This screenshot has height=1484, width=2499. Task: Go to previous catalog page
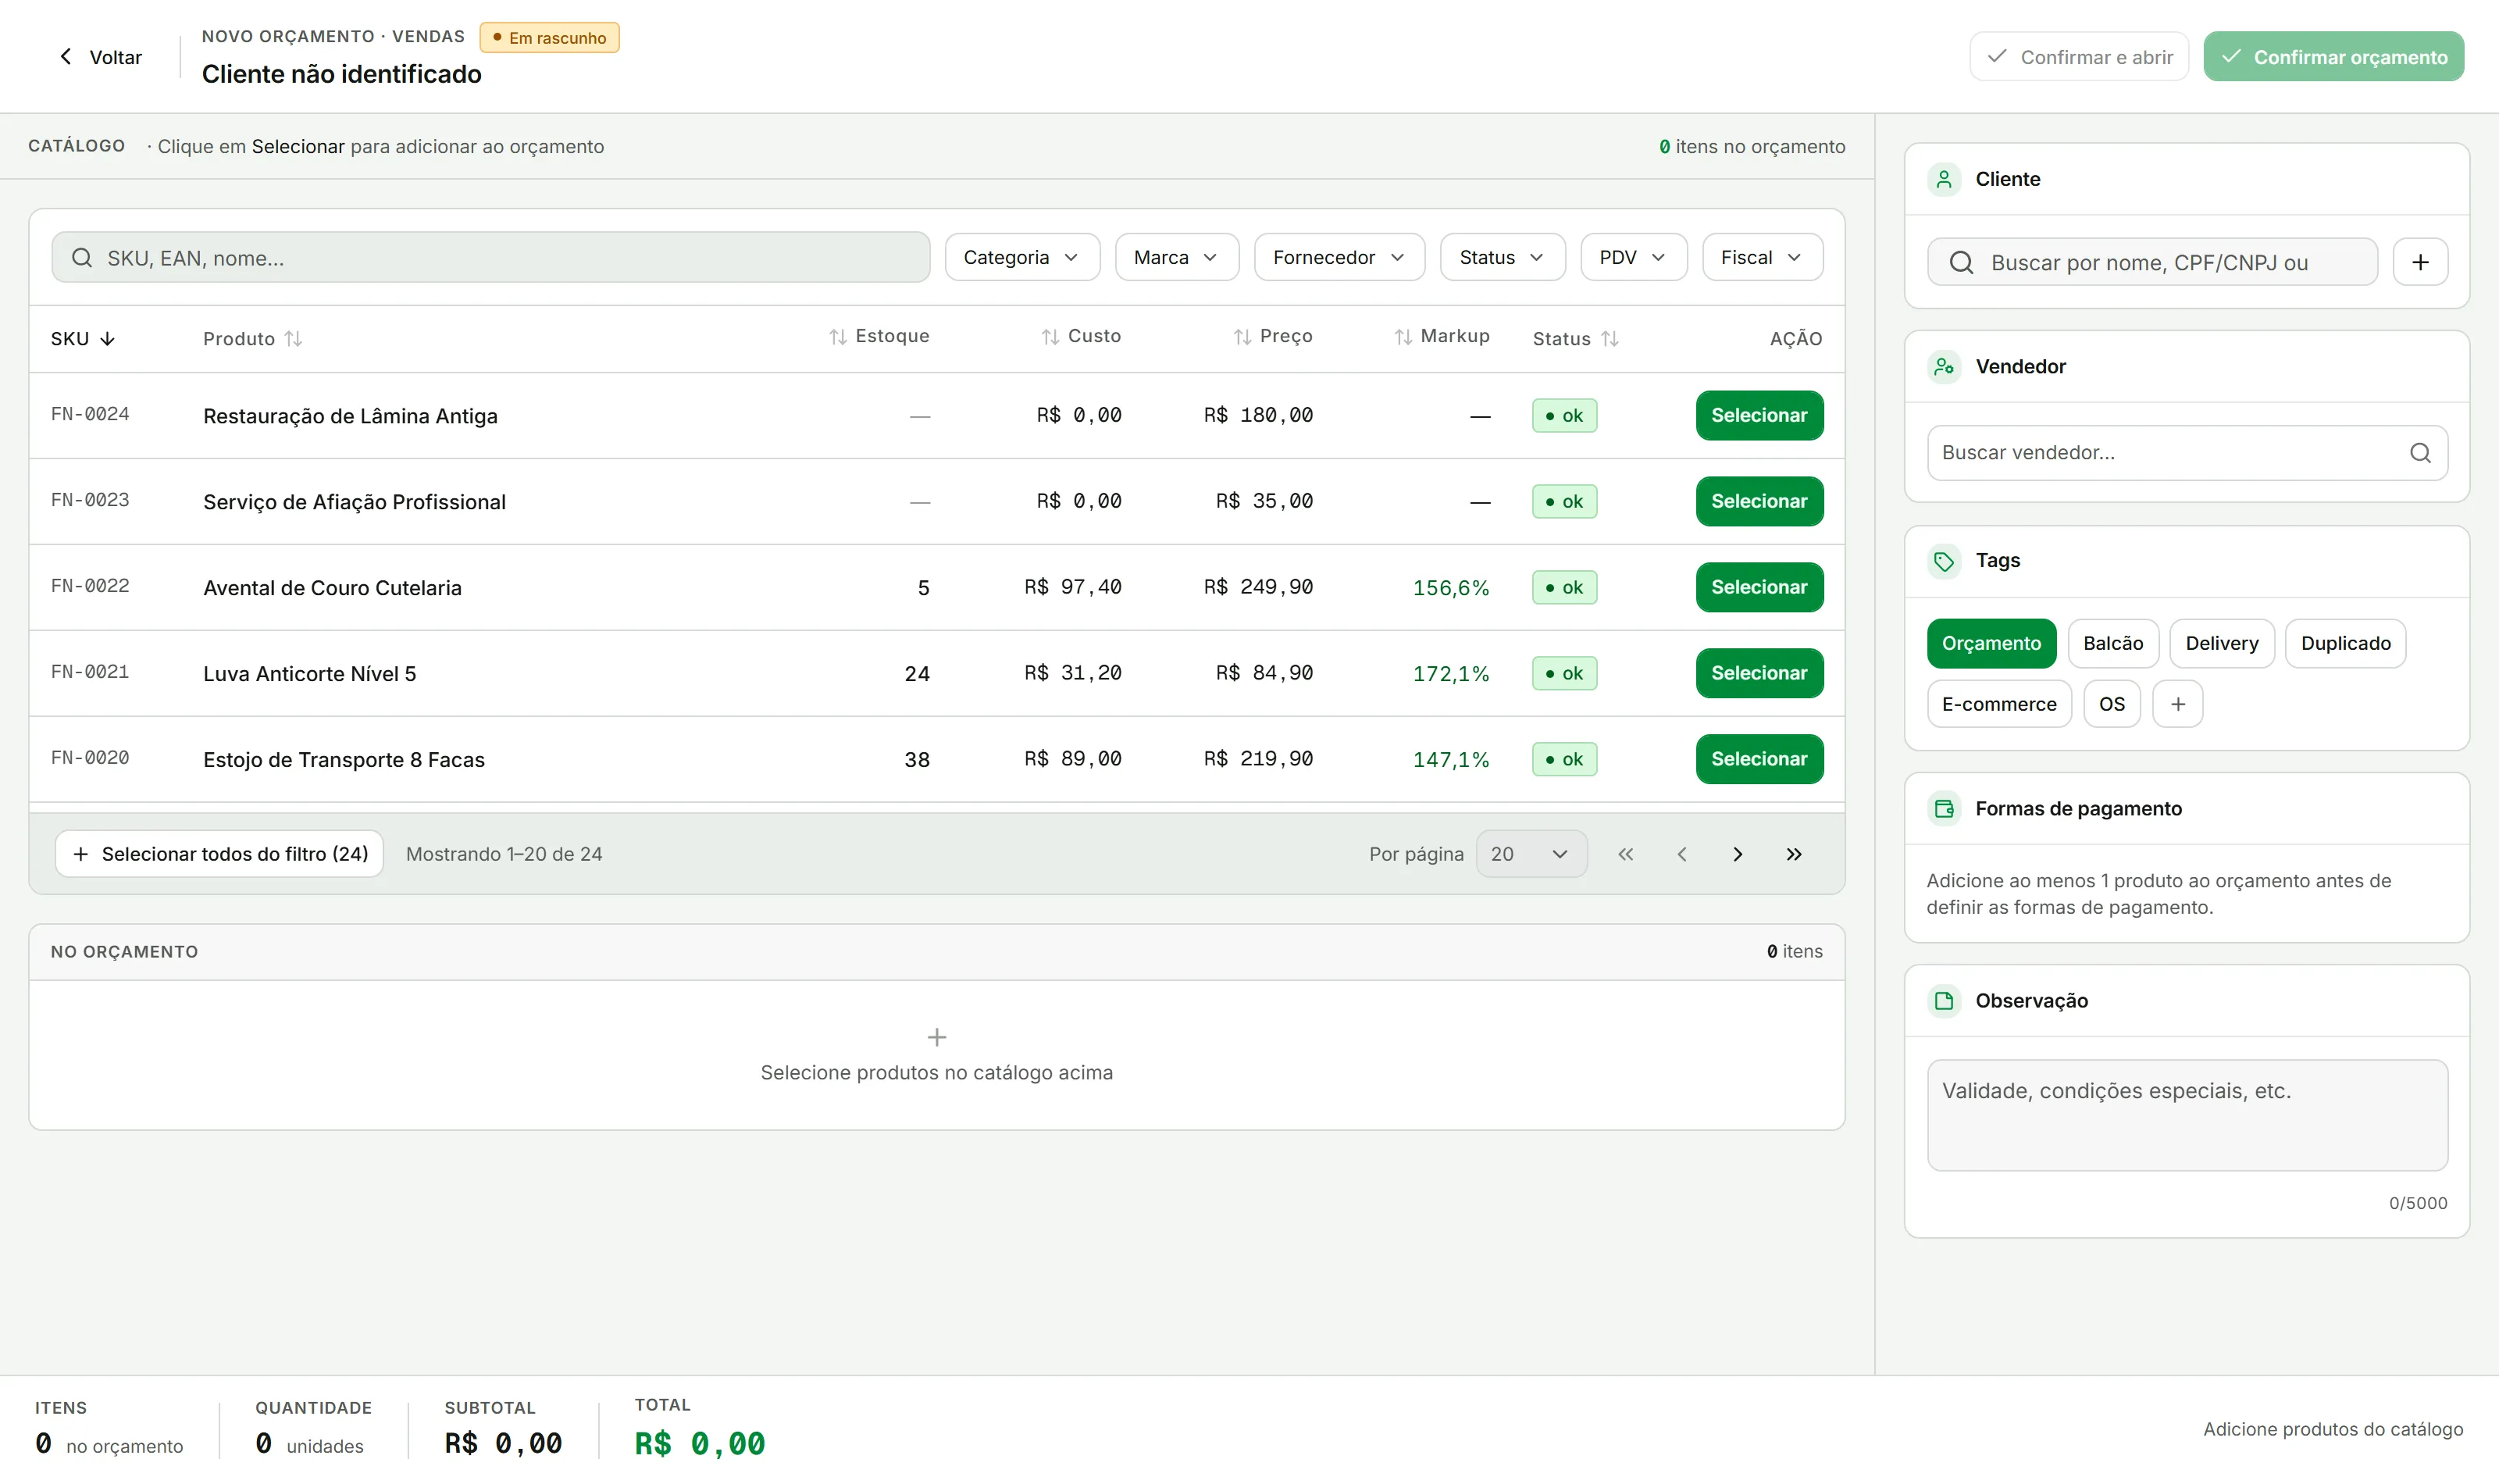[1681, 854]
